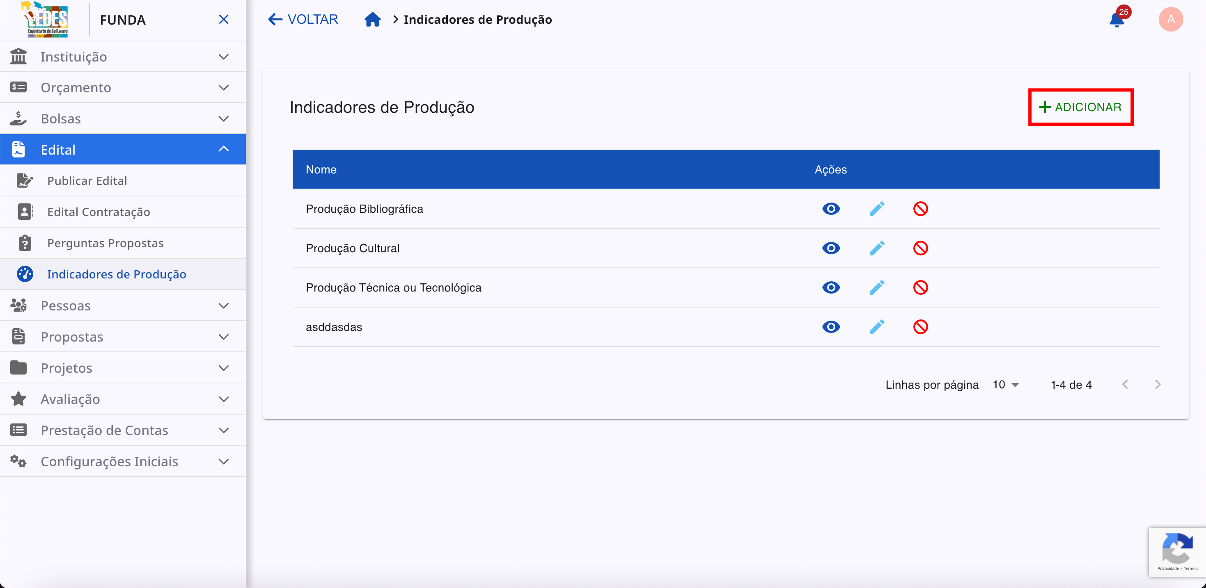Expand the Propostas menu

[224, 336]
